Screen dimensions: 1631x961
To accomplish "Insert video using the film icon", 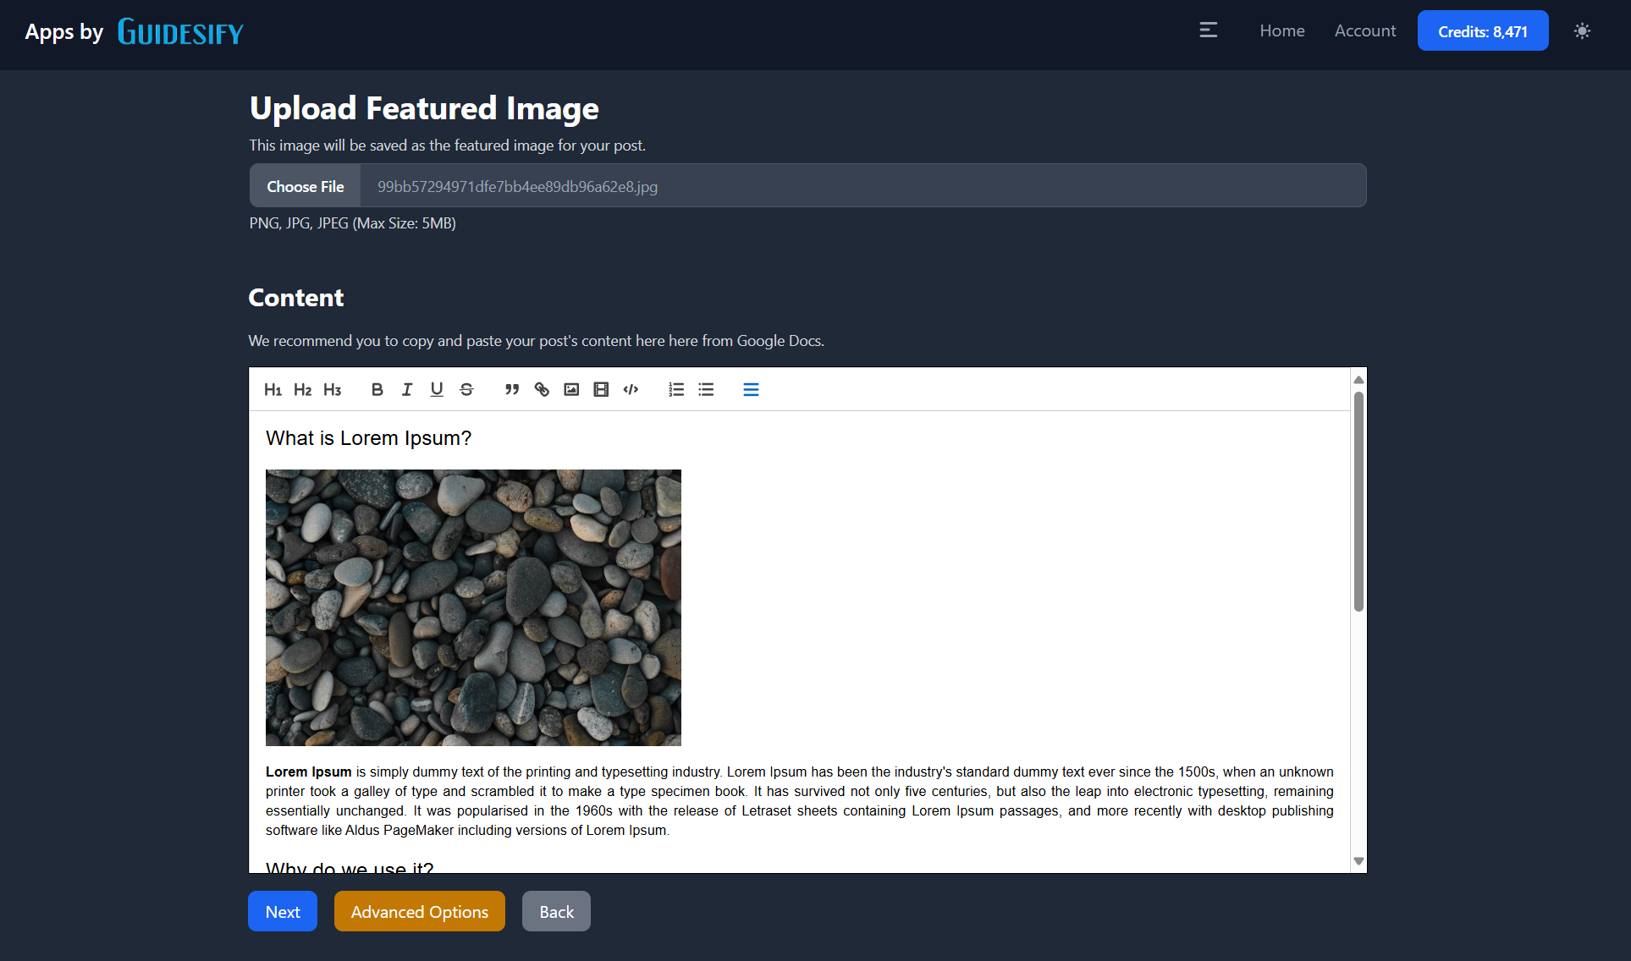I will 601,390.
